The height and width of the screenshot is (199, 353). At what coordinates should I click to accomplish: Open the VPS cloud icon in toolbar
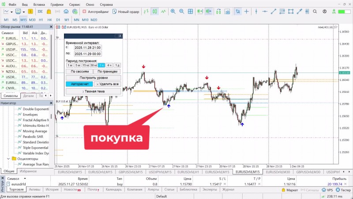66,11
